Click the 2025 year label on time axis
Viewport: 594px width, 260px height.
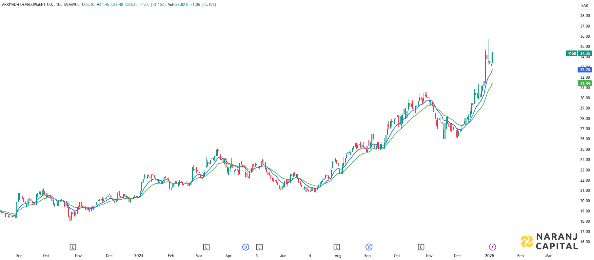click(x=489, y=256)
